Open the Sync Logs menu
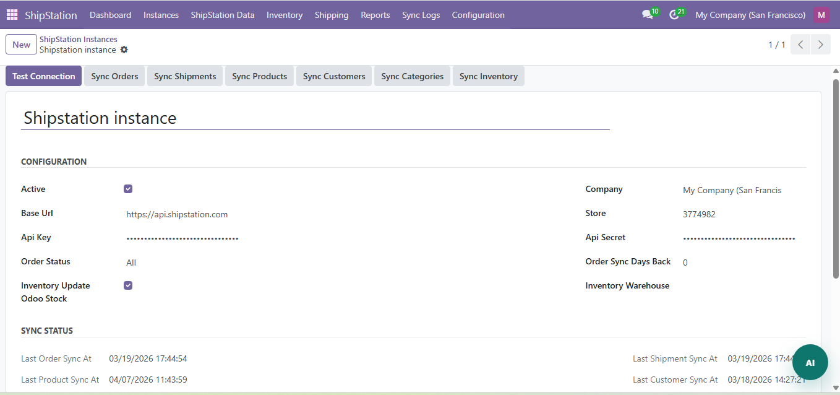Screen dimensions: 840x395 tap(421, 14)
